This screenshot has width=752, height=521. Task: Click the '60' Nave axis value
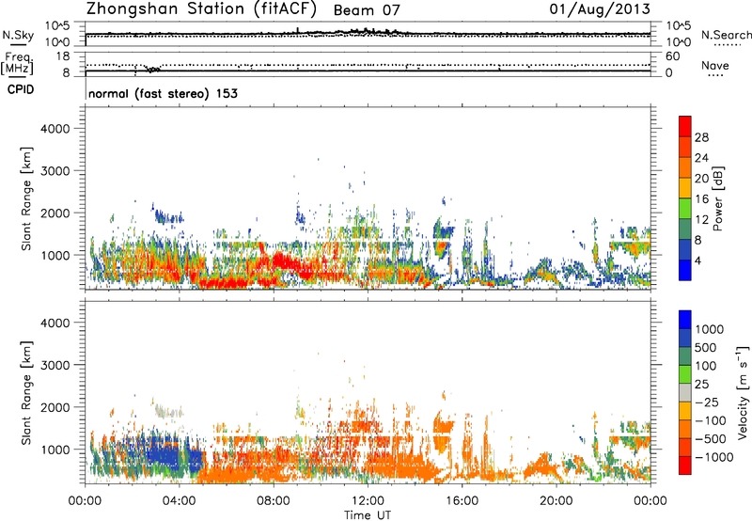click(672, 56)
